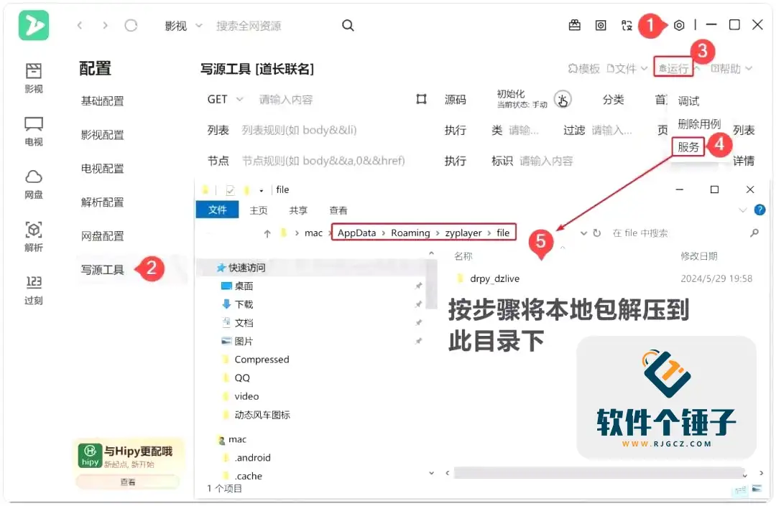776x506 pixels.
Task: Open the 解析 sidebar section
Action: [x=34, y=237]
